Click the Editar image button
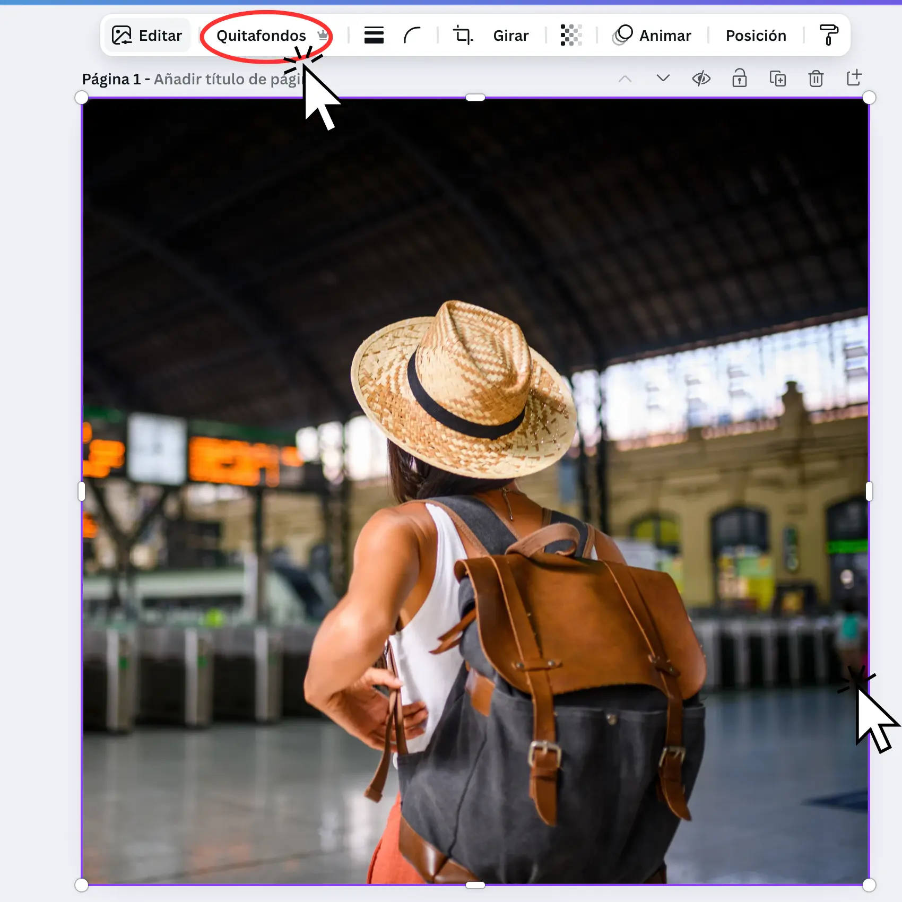 (147, 36)
